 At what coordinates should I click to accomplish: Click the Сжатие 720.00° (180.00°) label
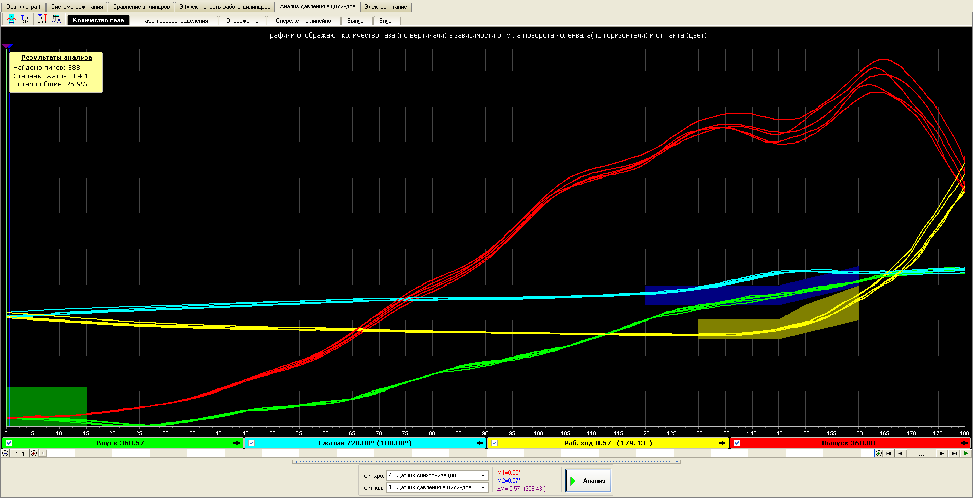click(365, 443)
